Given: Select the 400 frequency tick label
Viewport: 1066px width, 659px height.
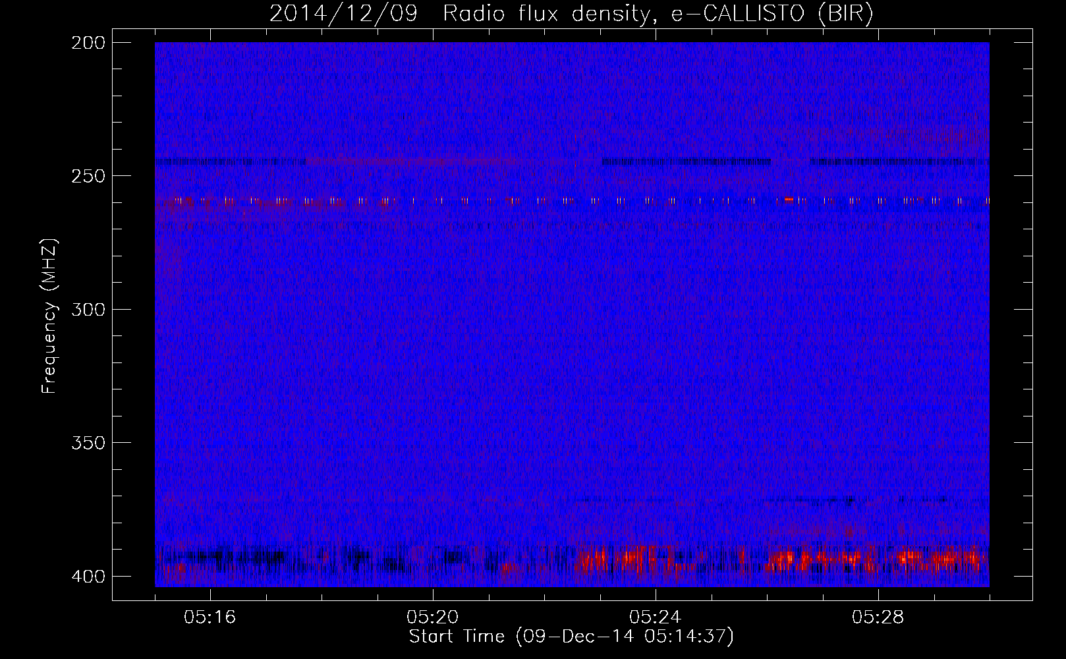Looking at the screenshot, I should click(88, 576).
